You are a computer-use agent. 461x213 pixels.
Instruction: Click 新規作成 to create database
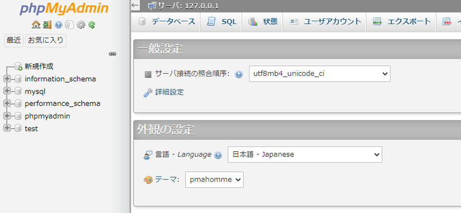(x=39, y=66)
